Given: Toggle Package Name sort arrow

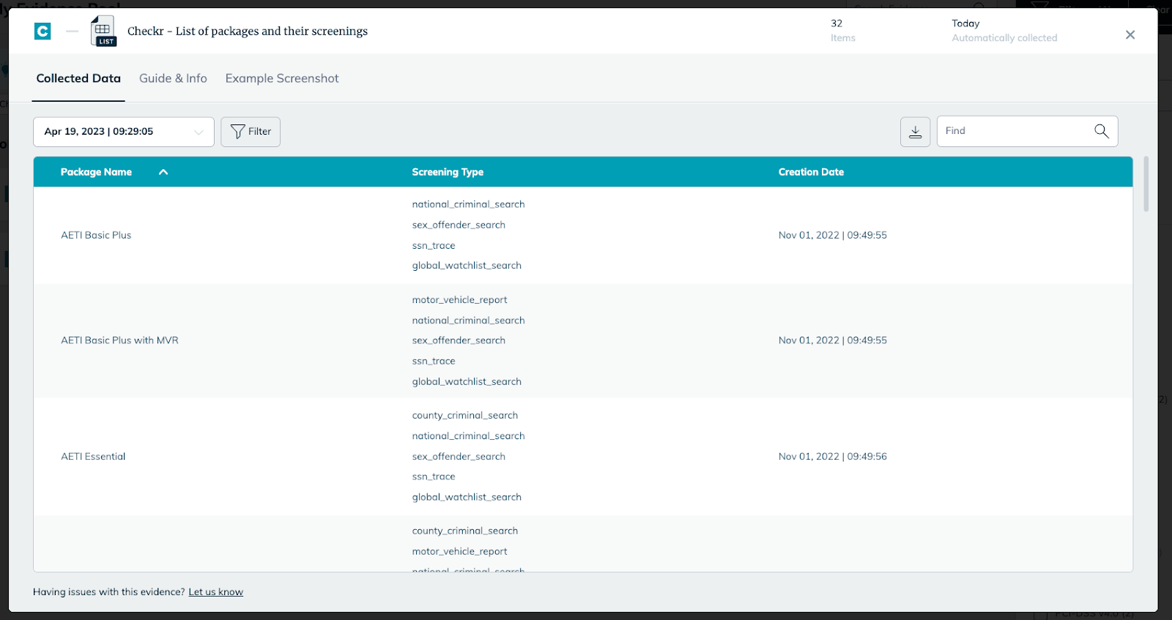Looking at the screenshot, I should [163, 172].
